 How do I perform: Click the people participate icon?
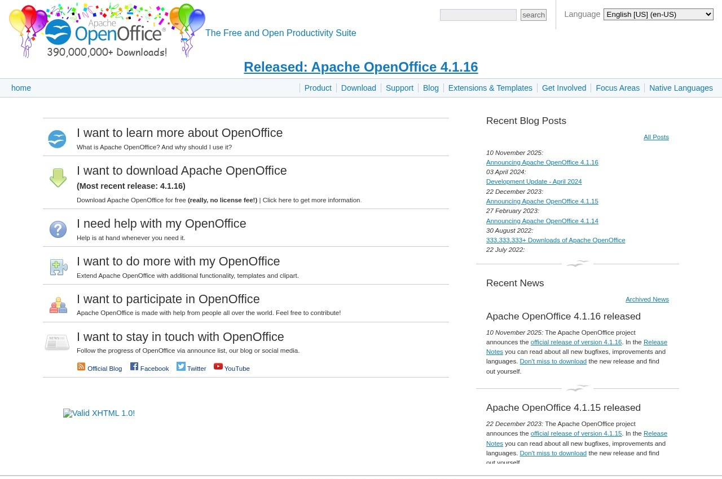tap(58, 305)
